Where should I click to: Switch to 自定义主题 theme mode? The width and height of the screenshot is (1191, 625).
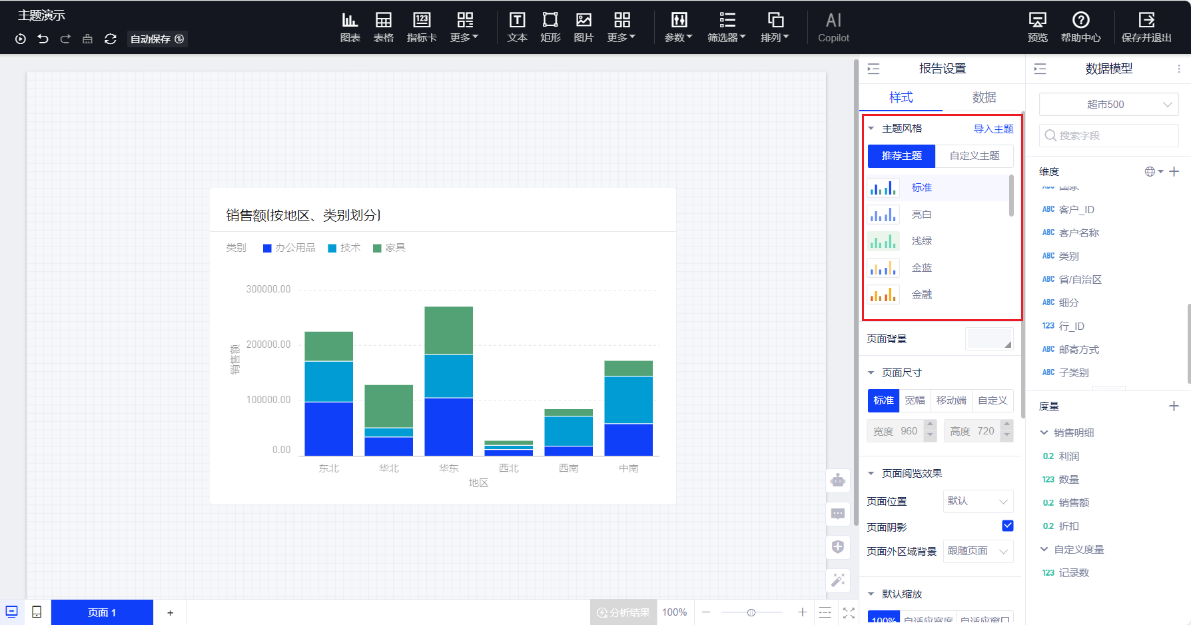pyautogui.click(x=974, y=156)
